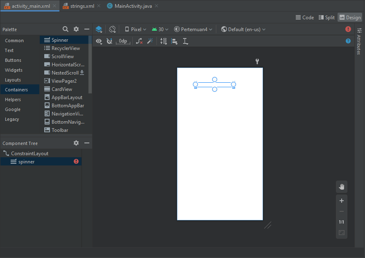Image resolution: width=365 pixels, height=258 pixels.
Task: Switch to the activity_main.xml tab
Action: click(30, 6)
